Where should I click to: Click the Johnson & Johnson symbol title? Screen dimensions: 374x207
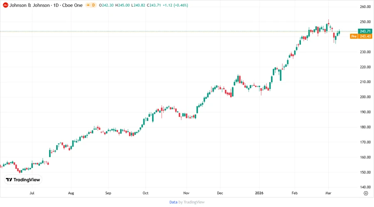click(x=30, y=5)
